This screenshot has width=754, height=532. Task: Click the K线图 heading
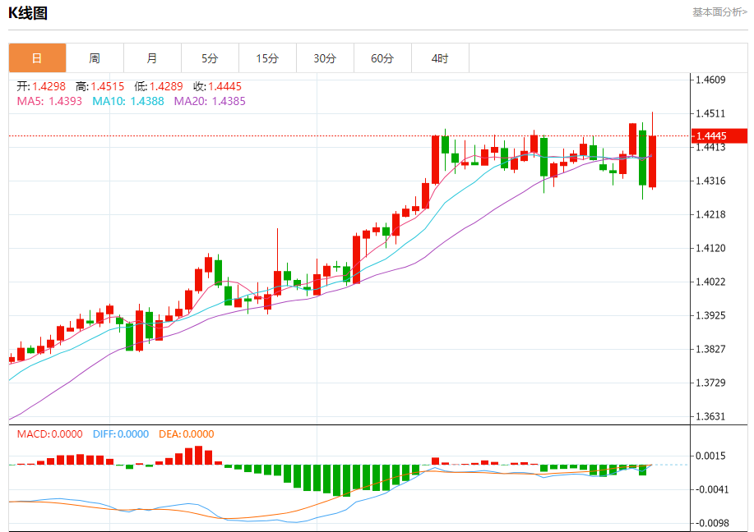pos(28,13)
